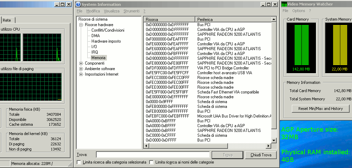Expand the Impostazioni Internet tree node
352x168 pixels.
[x=81, y=75]
